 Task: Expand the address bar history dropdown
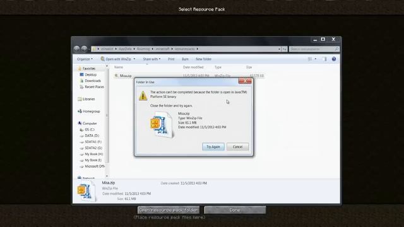279,49
